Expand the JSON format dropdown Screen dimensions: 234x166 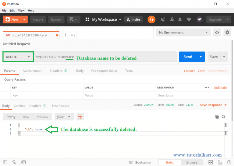(x=64, y=117)
